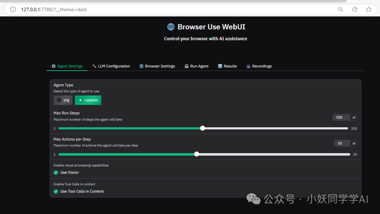Toggle the Use Vision checkbox

pyautogui.click(x=56, y=173)
